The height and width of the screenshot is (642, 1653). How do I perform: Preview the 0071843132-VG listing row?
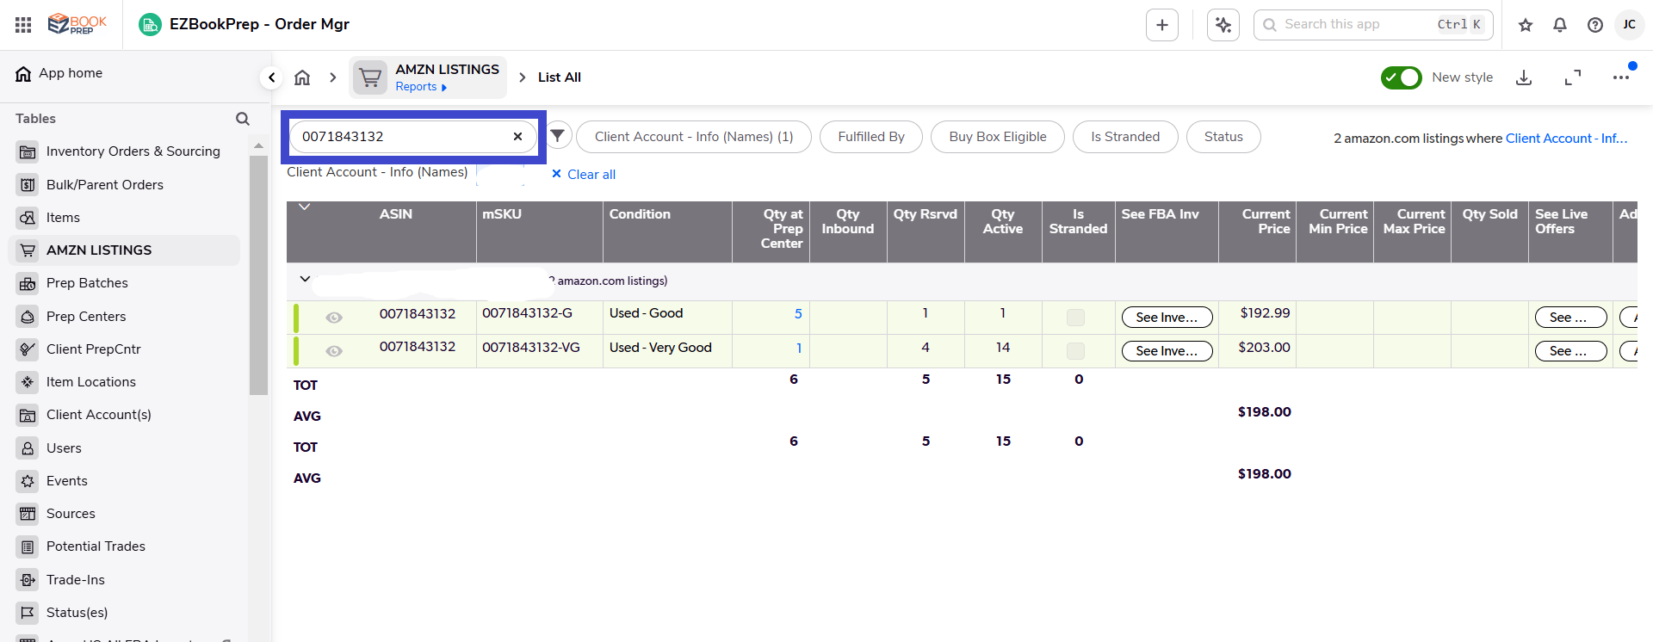(334, 351)
